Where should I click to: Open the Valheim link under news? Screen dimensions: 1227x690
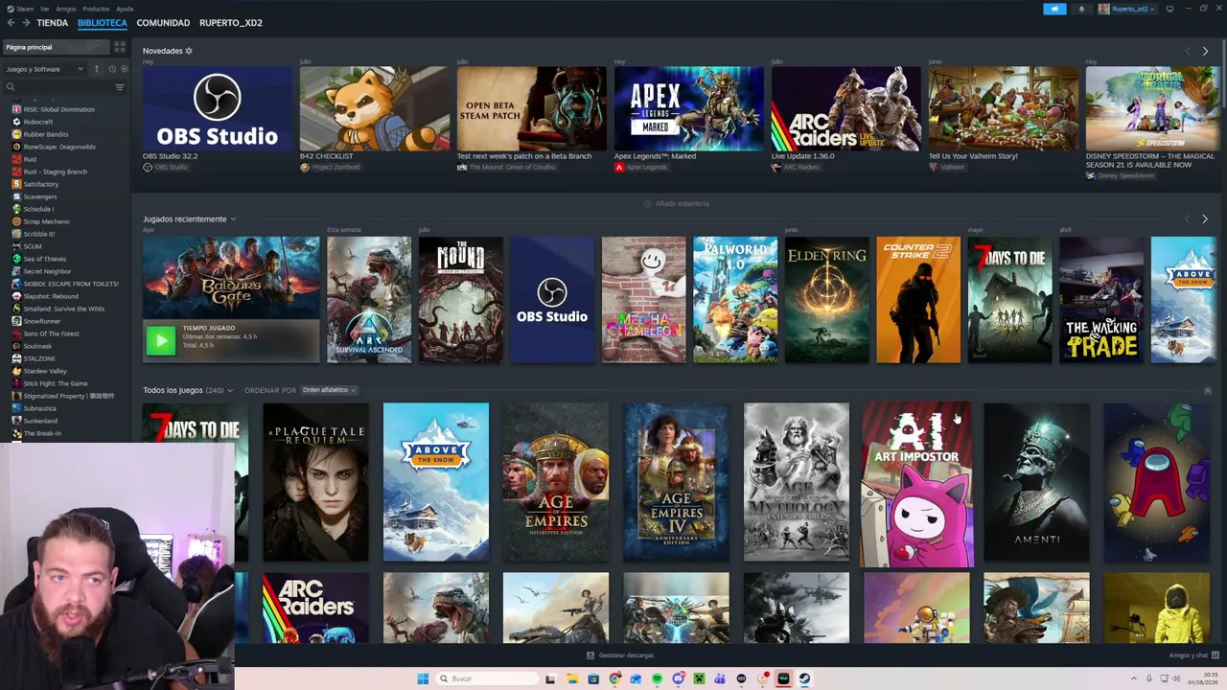[x=947, y=167]
